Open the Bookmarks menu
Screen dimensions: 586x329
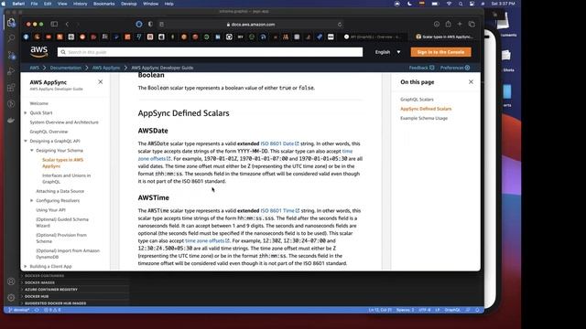click(103, 4)
